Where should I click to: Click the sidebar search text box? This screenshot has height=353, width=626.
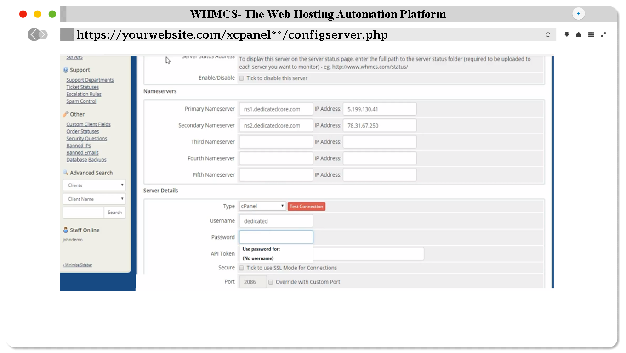pos(83,213)
